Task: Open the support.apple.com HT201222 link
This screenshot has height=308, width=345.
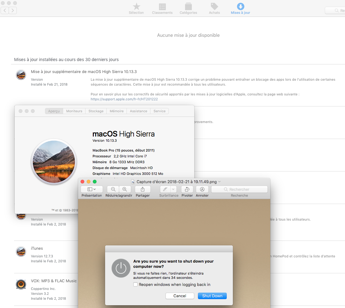Action: [x=124, y=99]
